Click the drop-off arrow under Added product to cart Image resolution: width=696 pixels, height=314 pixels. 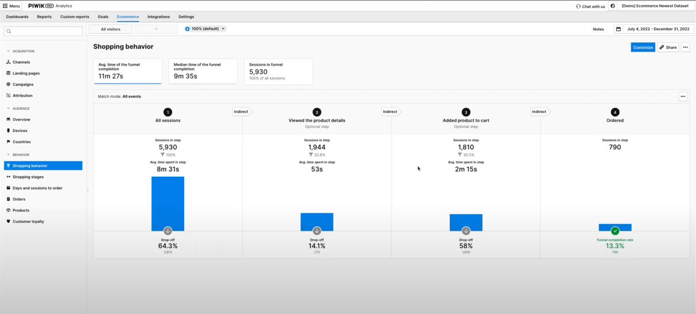pyautogui.click(x=466, y=231)
